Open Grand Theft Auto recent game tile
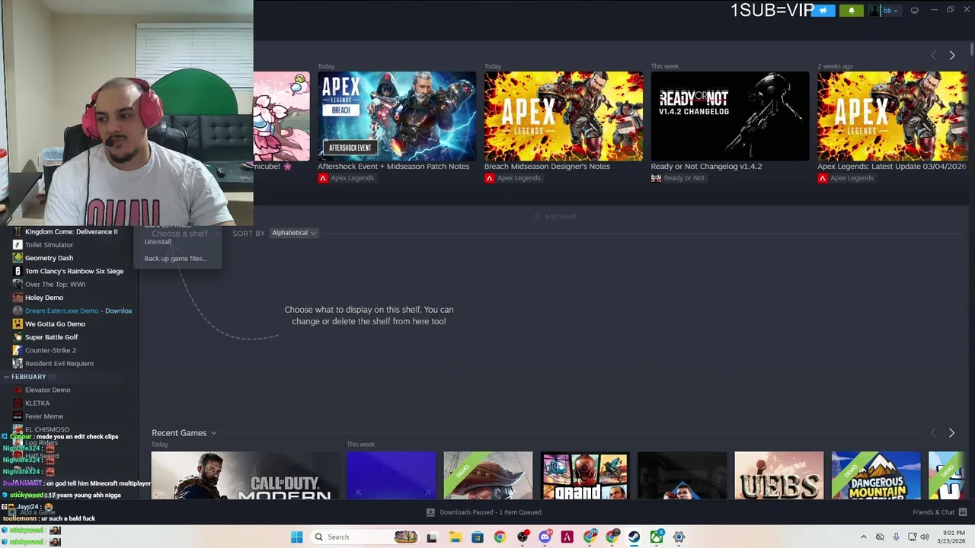The image size is (975, 548). [585, 476]
